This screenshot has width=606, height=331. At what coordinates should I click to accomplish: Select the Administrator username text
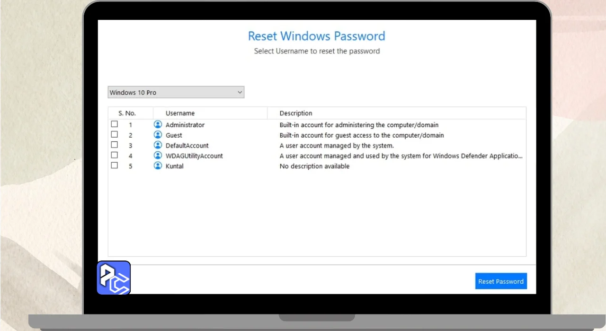tap(185, 125)
